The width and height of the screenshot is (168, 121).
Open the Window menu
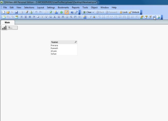[105, 7]
